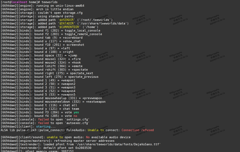Click the 'spectate_previous' bind line
Image resolution: width=240 pixels, height=152 pixels.
(x=49, y=77)
